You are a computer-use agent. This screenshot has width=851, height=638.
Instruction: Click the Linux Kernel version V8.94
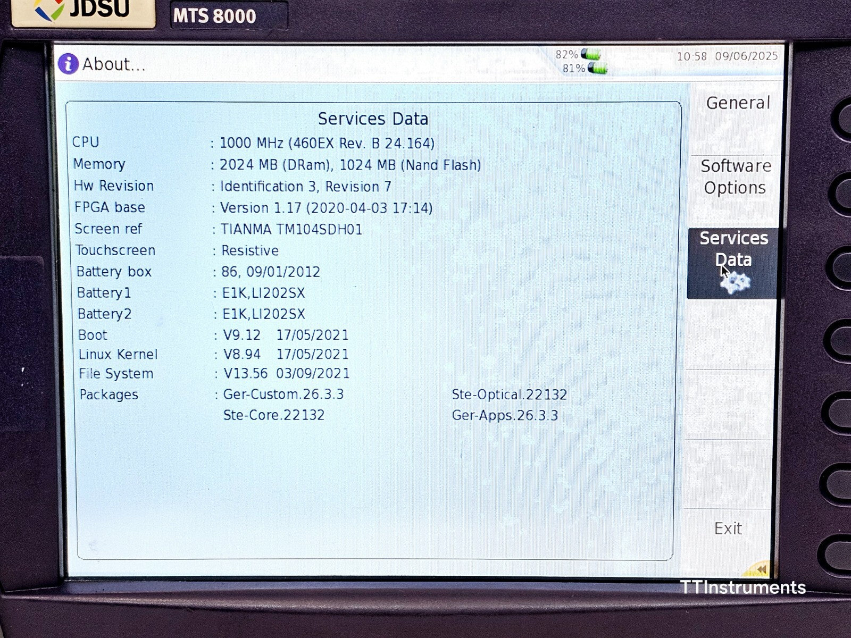tap(242, 355)
